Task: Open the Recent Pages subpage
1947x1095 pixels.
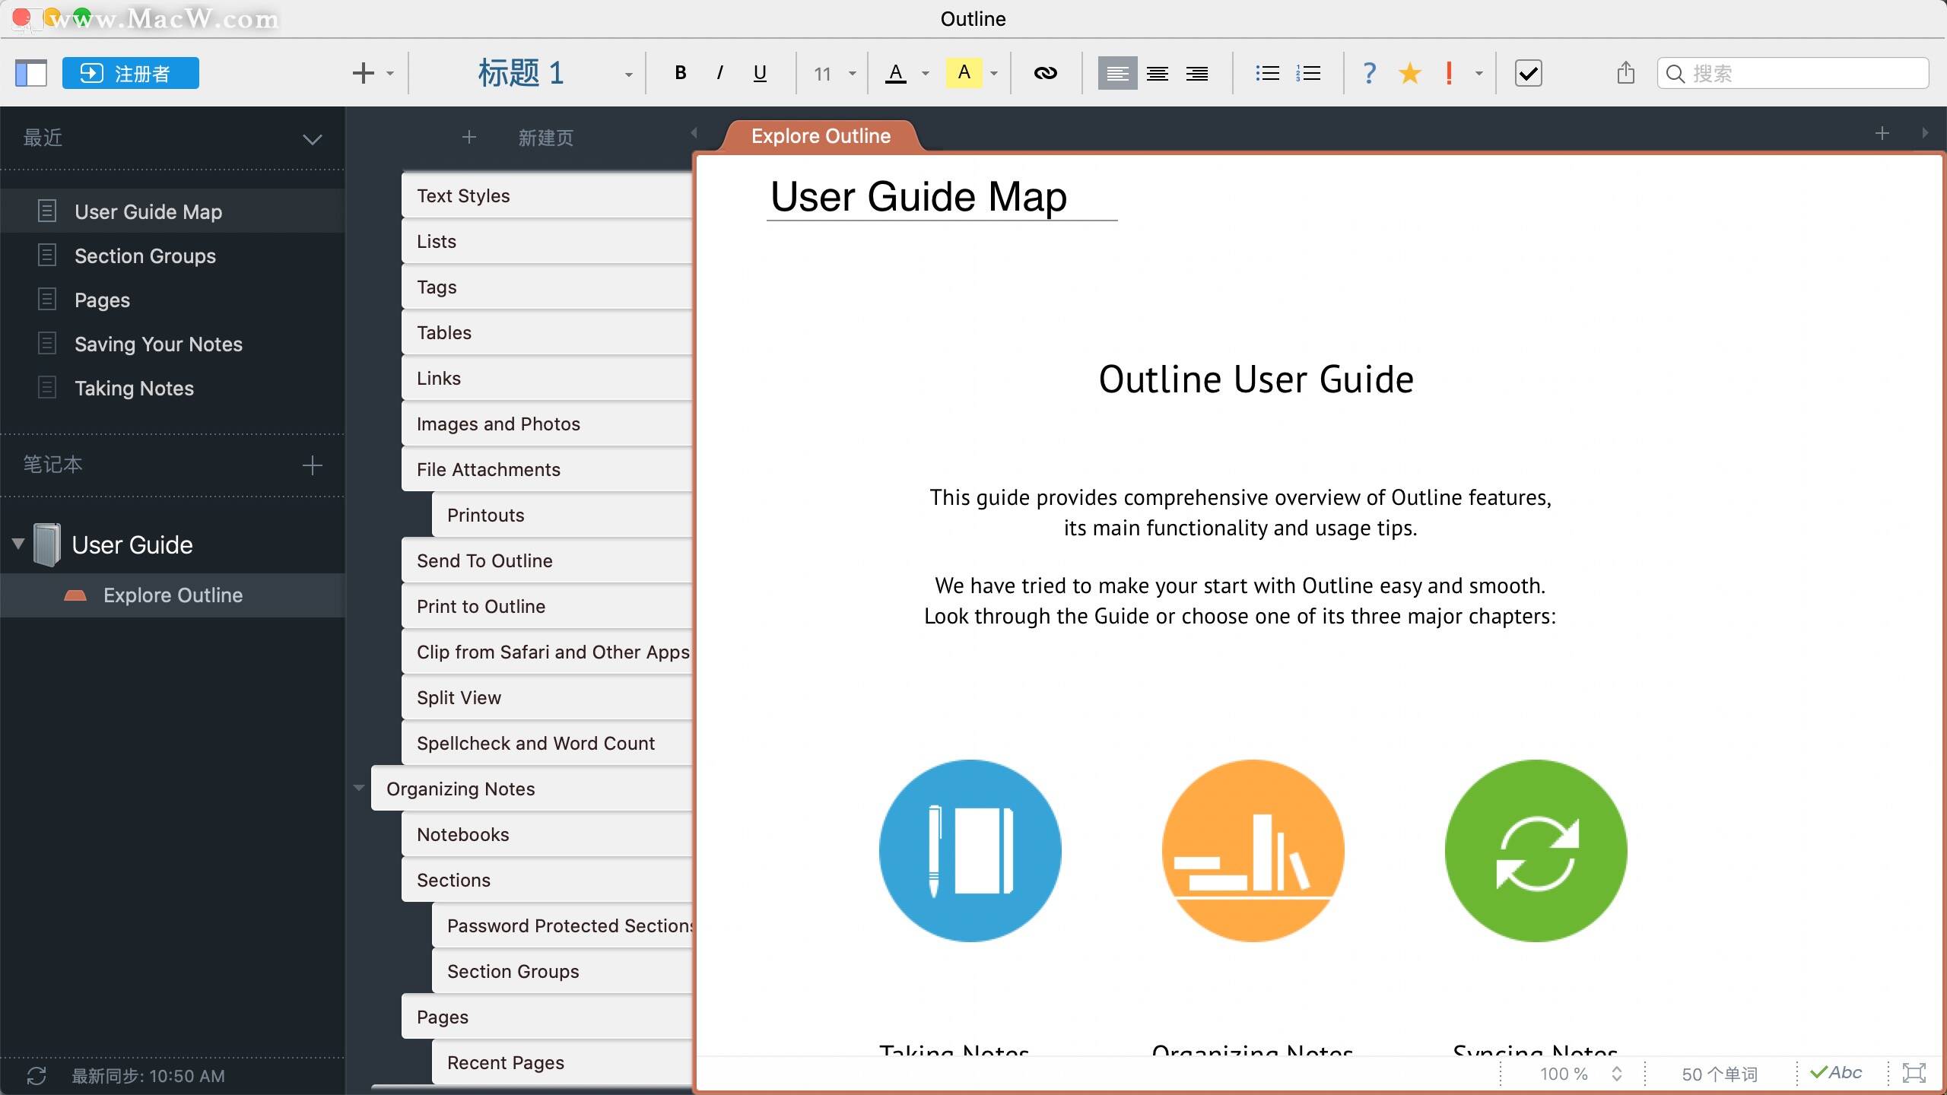Action: [x=562, y=1062]
